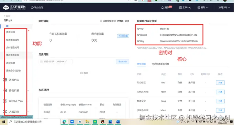Expand the 财务 dropdown menu
Viewport: 234px width, 125px height.
(x=202, y=8)
